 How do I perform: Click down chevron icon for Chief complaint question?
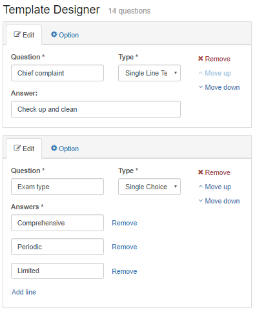click(x=201, y=87)
